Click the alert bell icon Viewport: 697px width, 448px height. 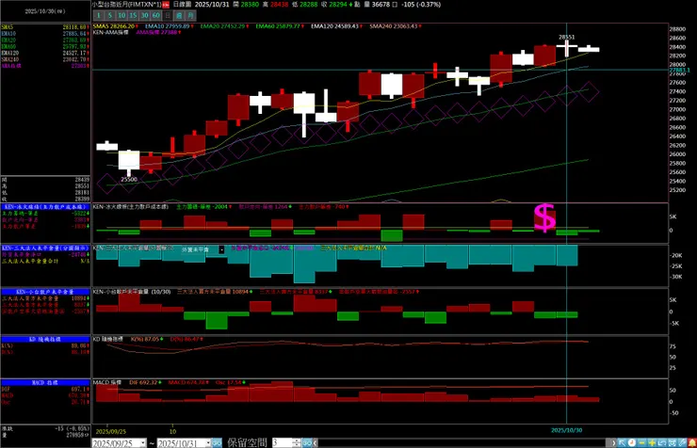click(x=692, y=442)
